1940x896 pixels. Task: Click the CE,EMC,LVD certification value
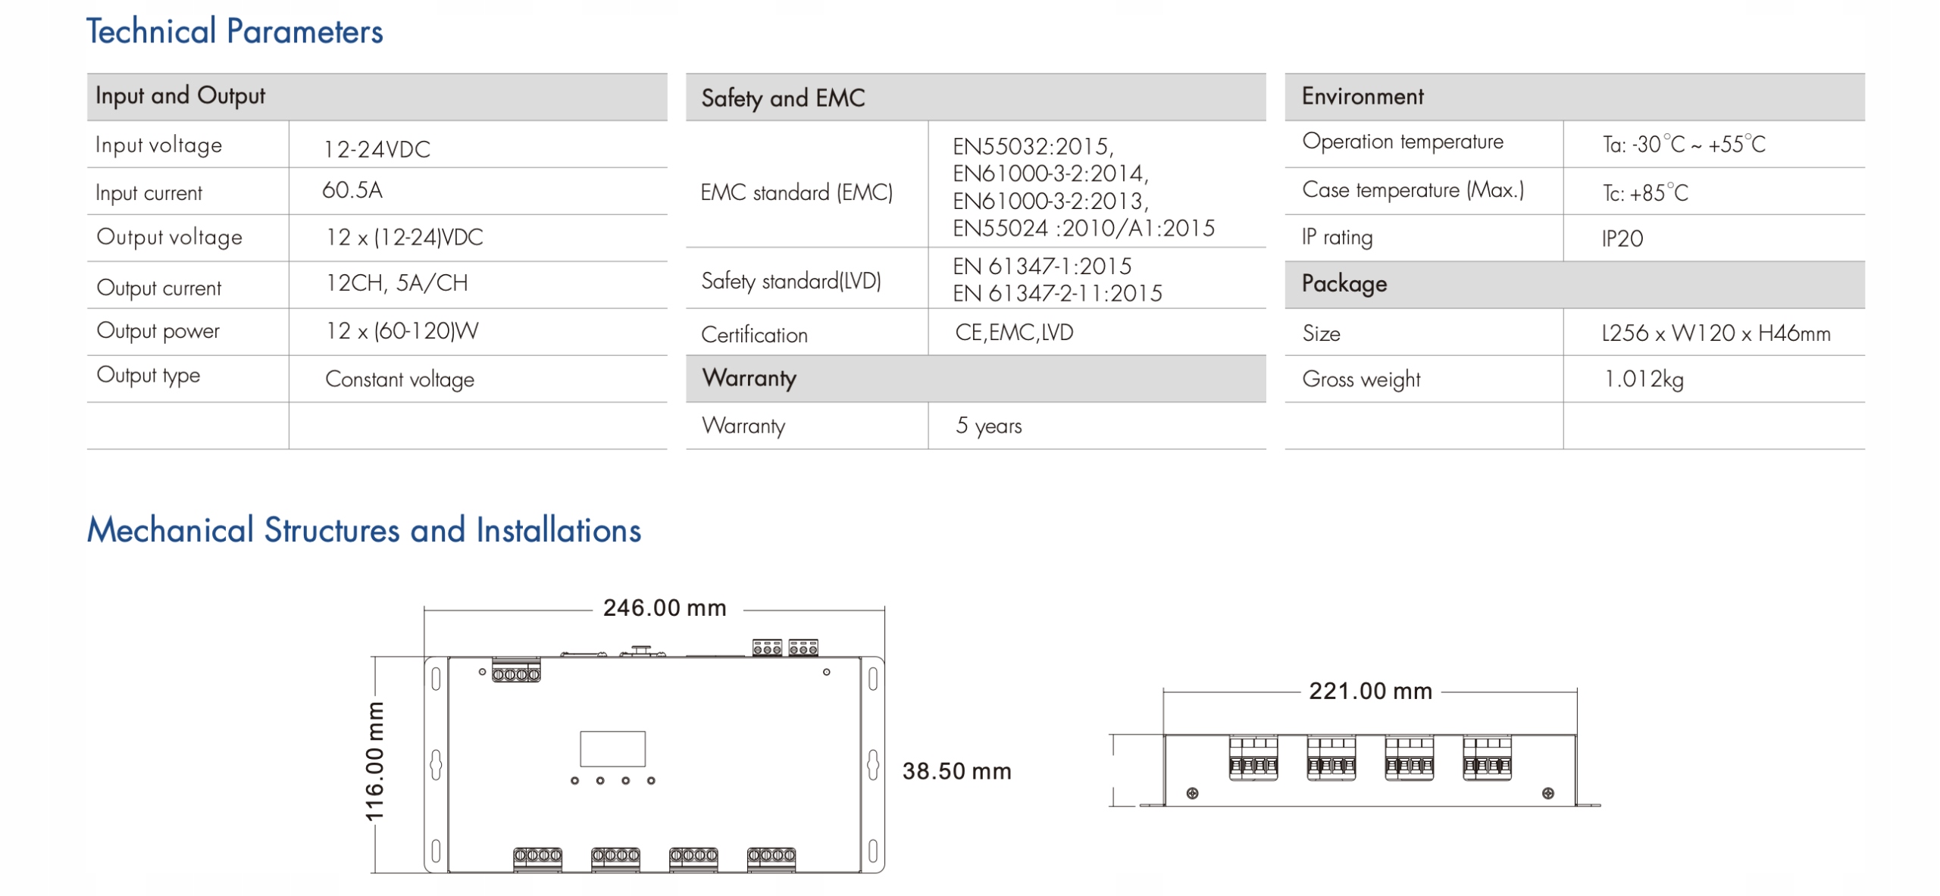click(x=1014, y=332)
